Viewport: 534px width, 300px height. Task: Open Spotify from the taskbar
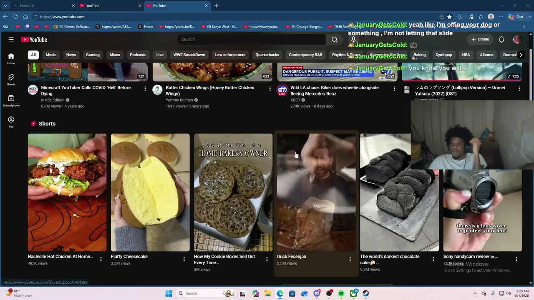coord(341,293)
